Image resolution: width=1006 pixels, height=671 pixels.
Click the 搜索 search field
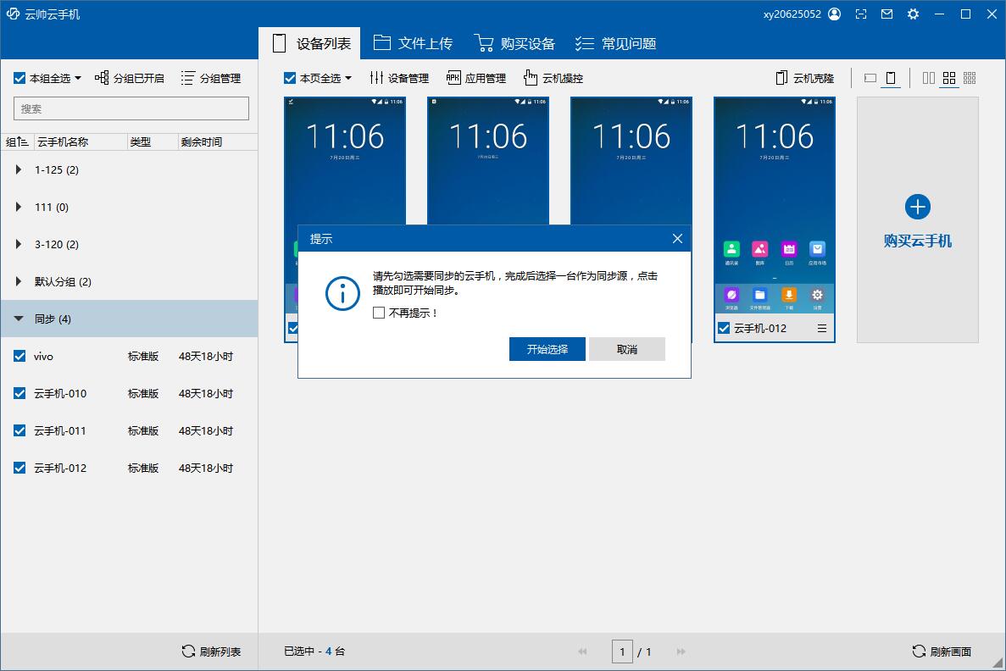pyautogui.click(x=131, y=108)
